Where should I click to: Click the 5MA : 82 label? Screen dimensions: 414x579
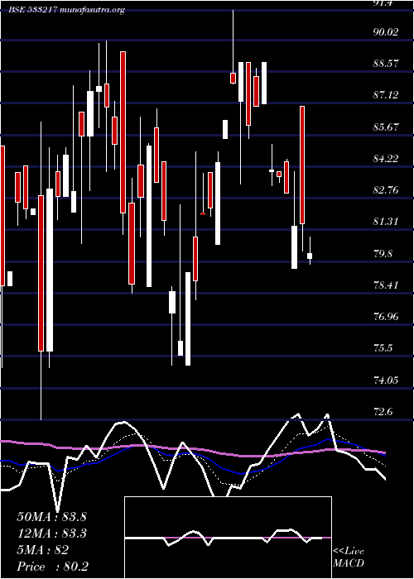[43, 550]
